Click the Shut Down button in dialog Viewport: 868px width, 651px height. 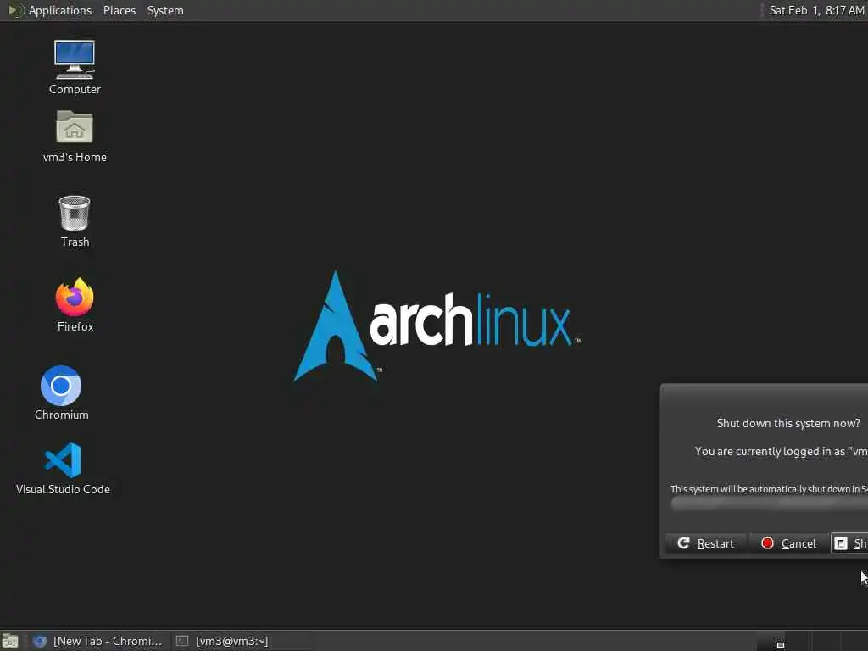click(849, 543)
